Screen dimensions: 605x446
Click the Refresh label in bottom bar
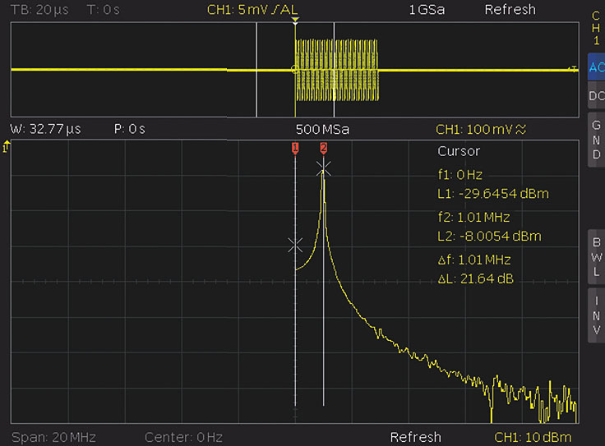click(x=415, y=437)
